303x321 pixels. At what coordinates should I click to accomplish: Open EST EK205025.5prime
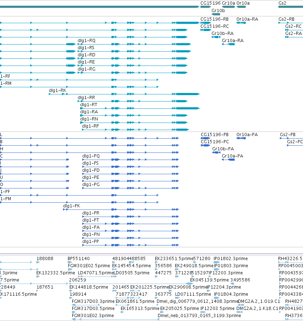click(179, 308)
